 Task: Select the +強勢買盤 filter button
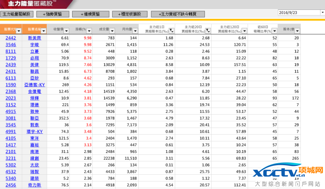click(52, 14)
